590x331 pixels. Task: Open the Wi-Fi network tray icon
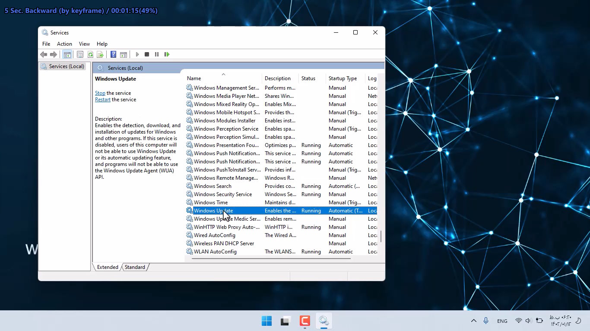519,321
